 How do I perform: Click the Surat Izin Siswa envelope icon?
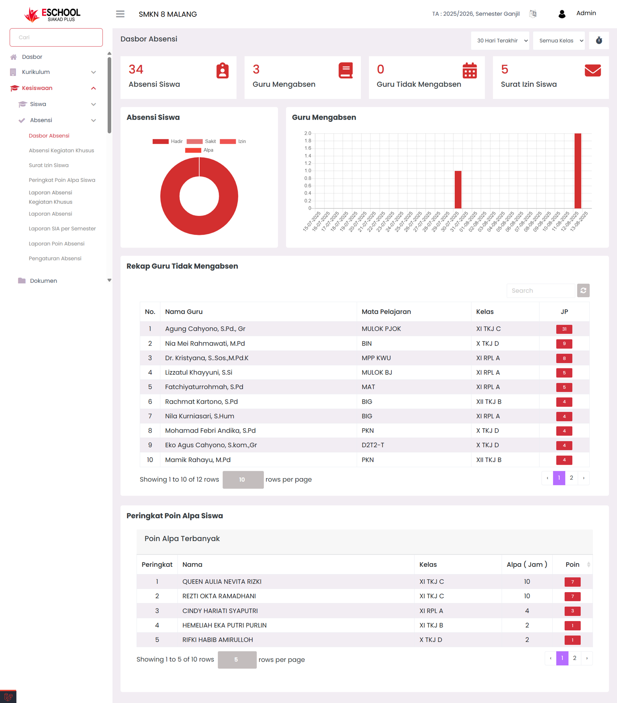tap(592, 71)
